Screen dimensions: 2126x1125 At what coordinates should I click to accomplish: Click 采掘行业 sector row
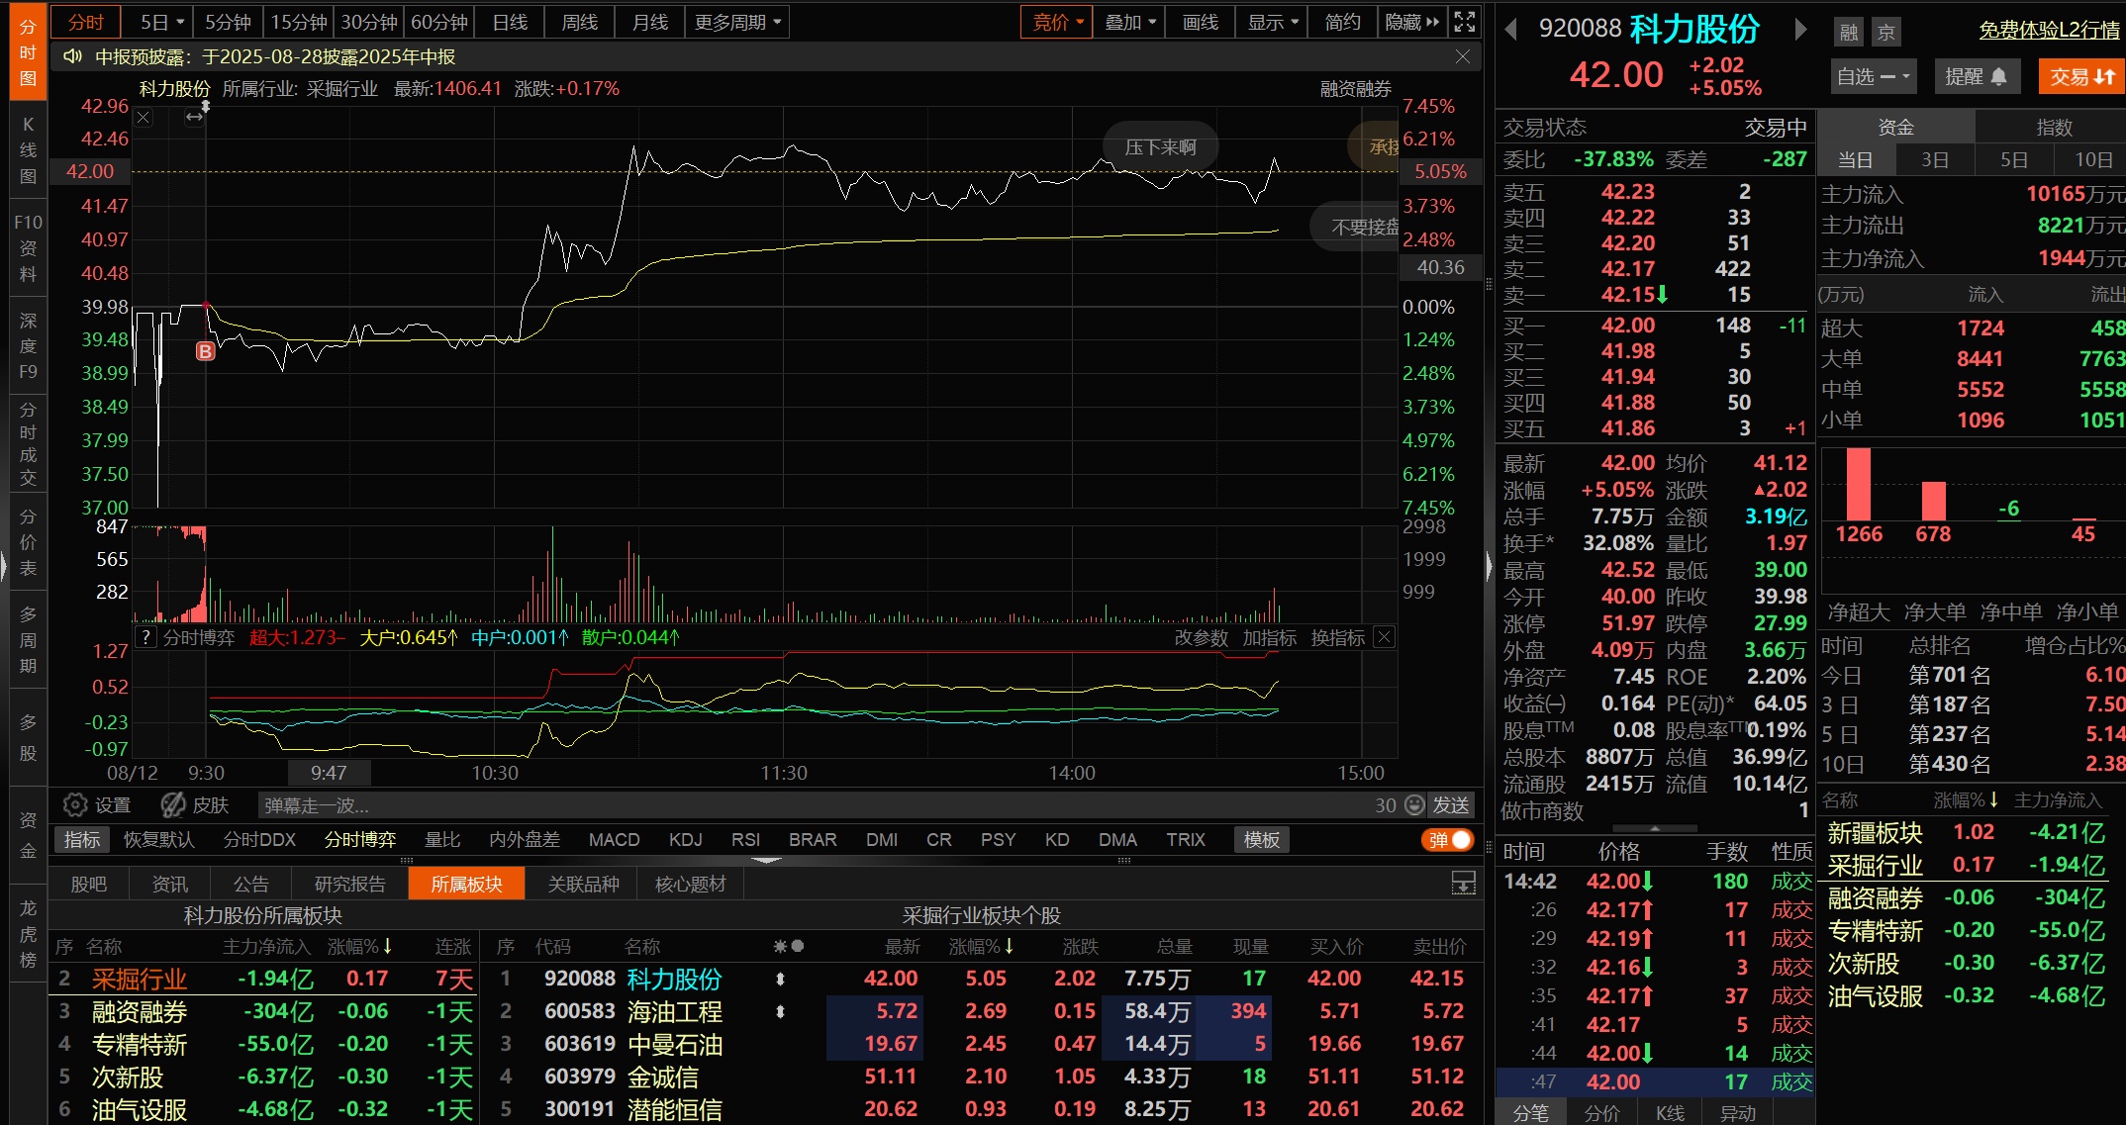click(263, 979)
